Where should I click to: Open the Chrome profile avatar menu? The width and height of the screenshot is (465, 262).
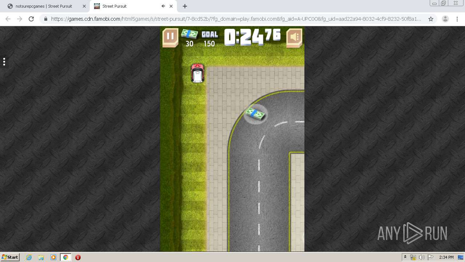pos(445,19)
